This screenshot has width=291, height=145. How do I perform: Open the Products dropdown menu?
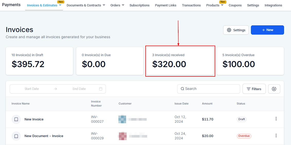(x=214, y=5)
